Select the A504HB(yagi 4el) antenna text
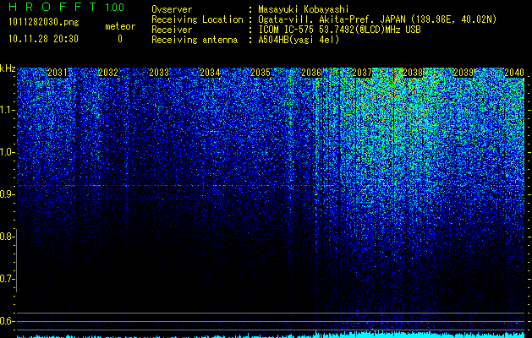The image size is (532, 338). [299, 40]
